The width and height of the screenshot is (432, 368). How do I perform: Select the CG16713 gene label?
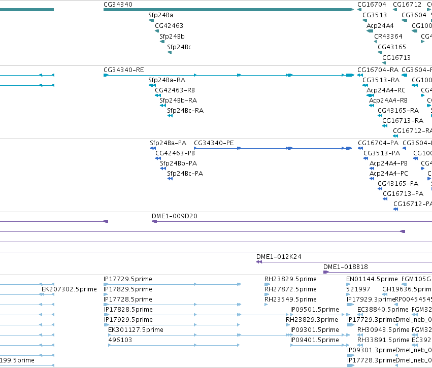tap(396, 58)
